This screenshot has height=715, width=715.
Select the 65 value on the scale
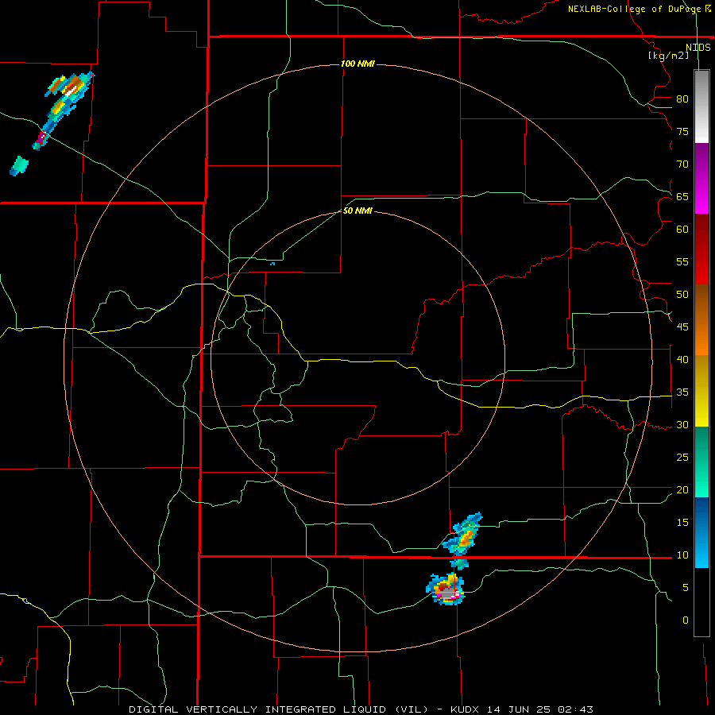pyautogui.click(x=682, y=196)
